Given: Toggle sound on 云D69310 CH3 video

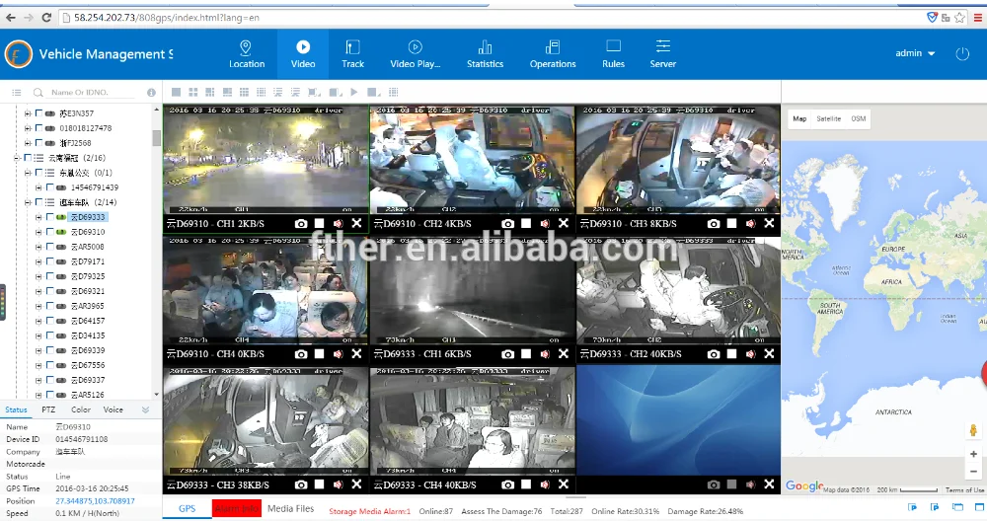Looking at the screenshot, I should 750,223.
